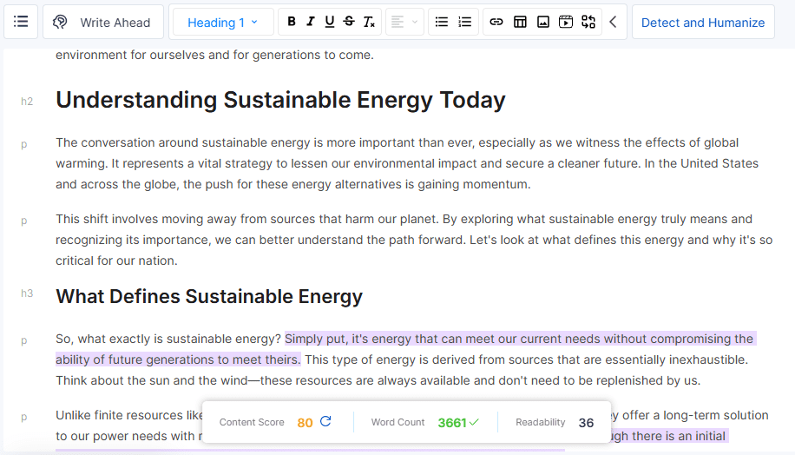The width and height of the screenshot is (795, 455).
Task: Expand the Heading 1 style dropdown
Action: [x=223, y=23]
